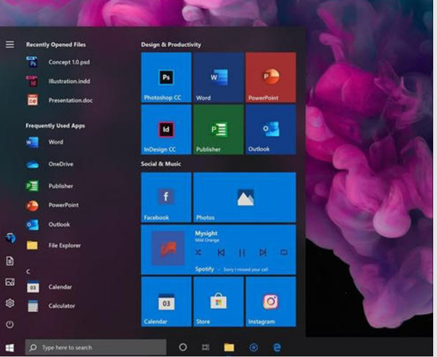This screenshot has width=437, height=357.
Task: Launch Word from the Design & Productivity tiles
Action: pyautogui.click(x=218, y=77)
